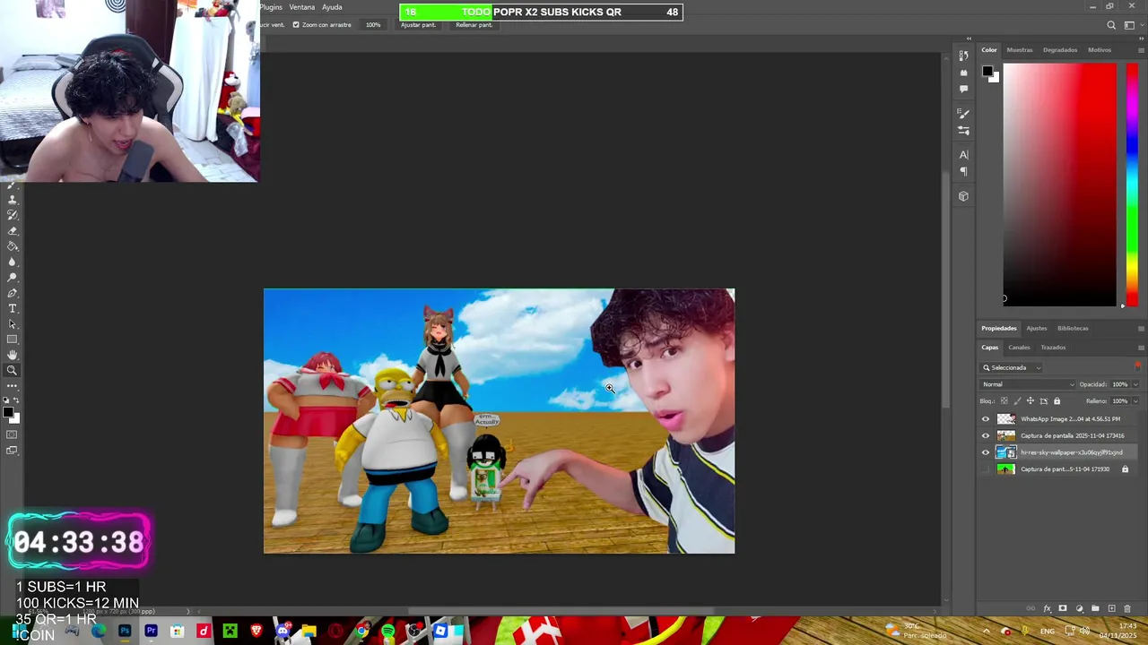The height and width of the screenshot is (645, 1148).
Task: Select the Rectangle shape tool
Action: tap(13, 340)
